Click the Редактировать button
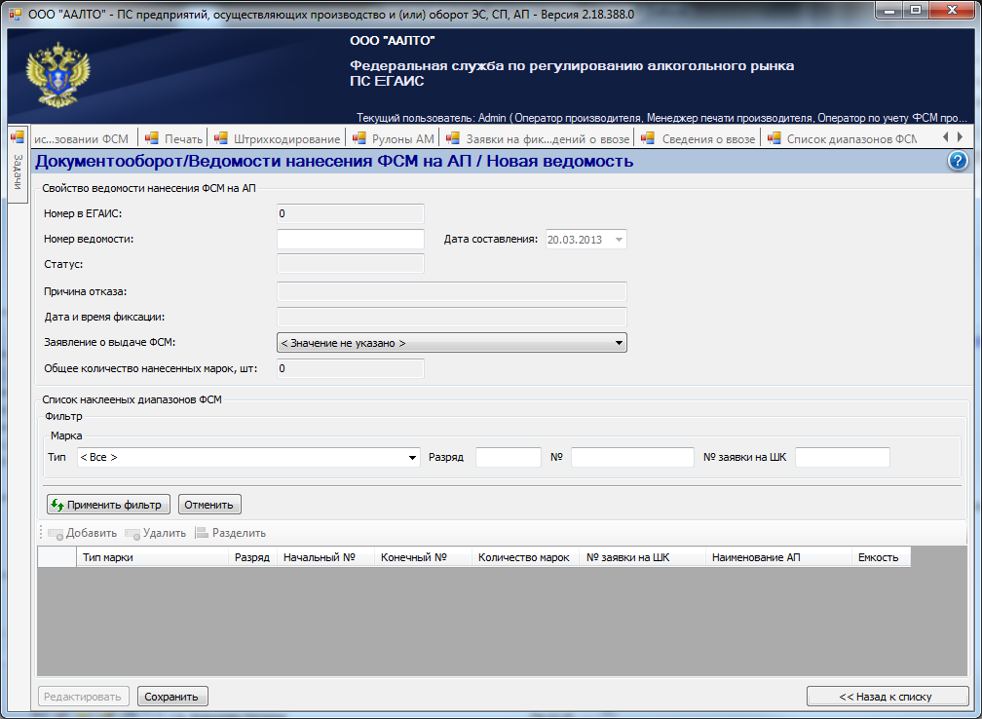Viewport: 982px width, 719px height. (84, 697)
